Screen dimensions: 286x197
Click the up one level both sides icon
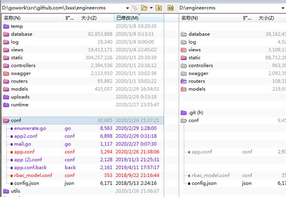click(170, 8)
